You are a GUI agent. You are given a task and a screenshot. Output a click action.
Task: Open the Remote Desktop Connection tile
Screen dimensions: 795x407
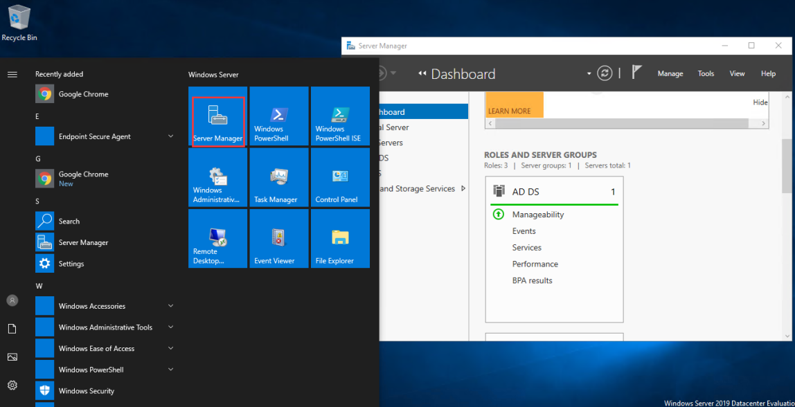tap(218, 239)
